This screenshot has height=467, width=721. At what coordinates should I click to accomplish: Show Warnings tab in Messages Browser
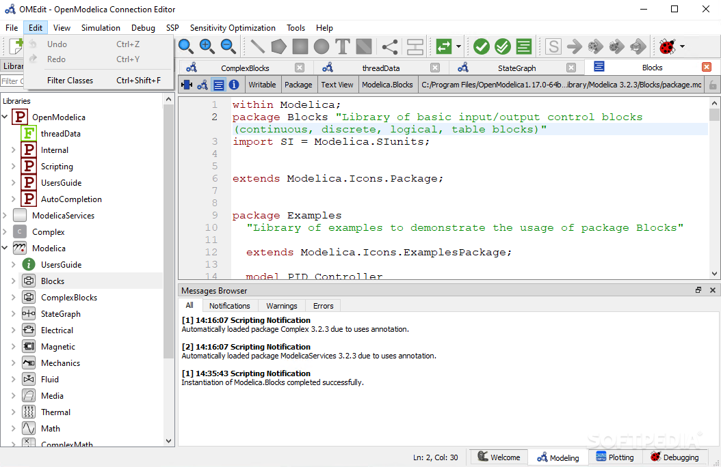[x=281, y=305]
